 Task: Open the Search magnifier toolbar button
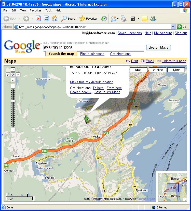click(x=69, y=19)
